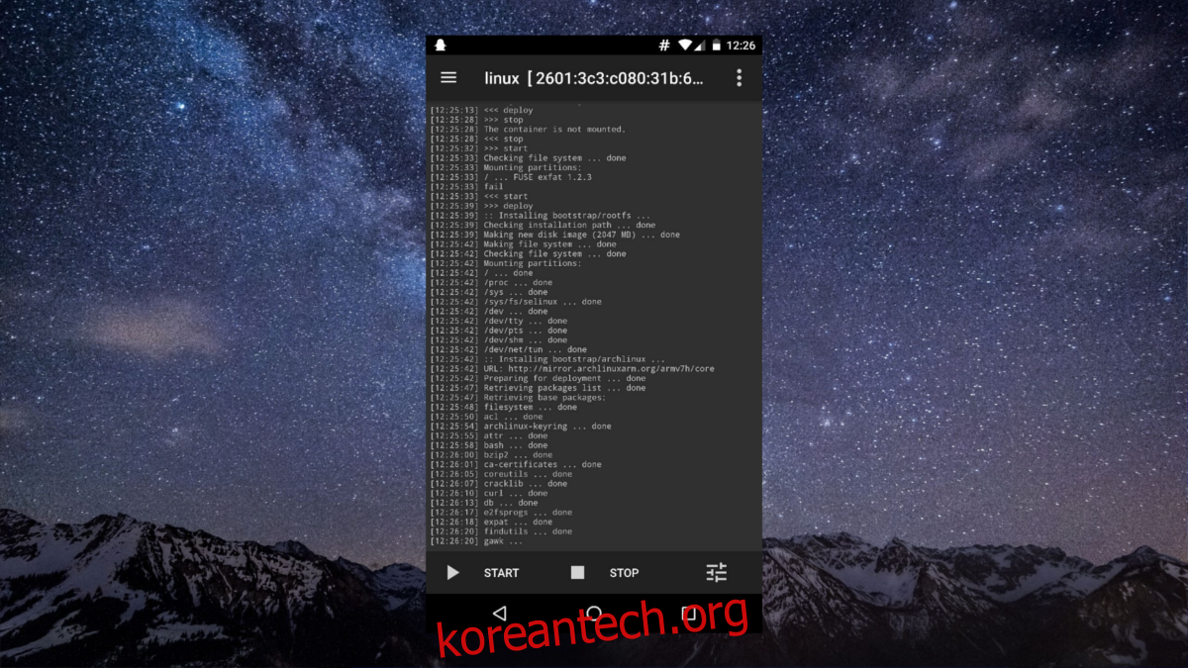Open the container properties sliders icon
The image size is (1188, 668).
[717, 572]
